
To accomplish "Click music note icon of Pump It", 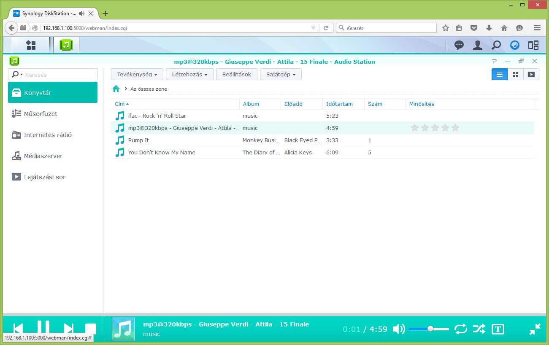I will (120, 140).
